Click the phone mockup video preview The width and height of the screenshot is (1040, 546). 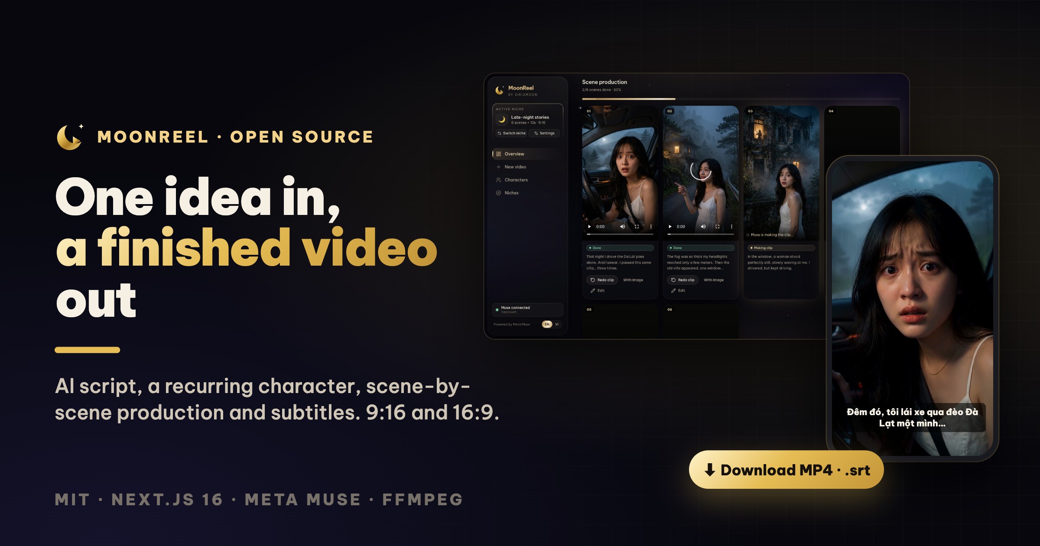pos(913,308)
